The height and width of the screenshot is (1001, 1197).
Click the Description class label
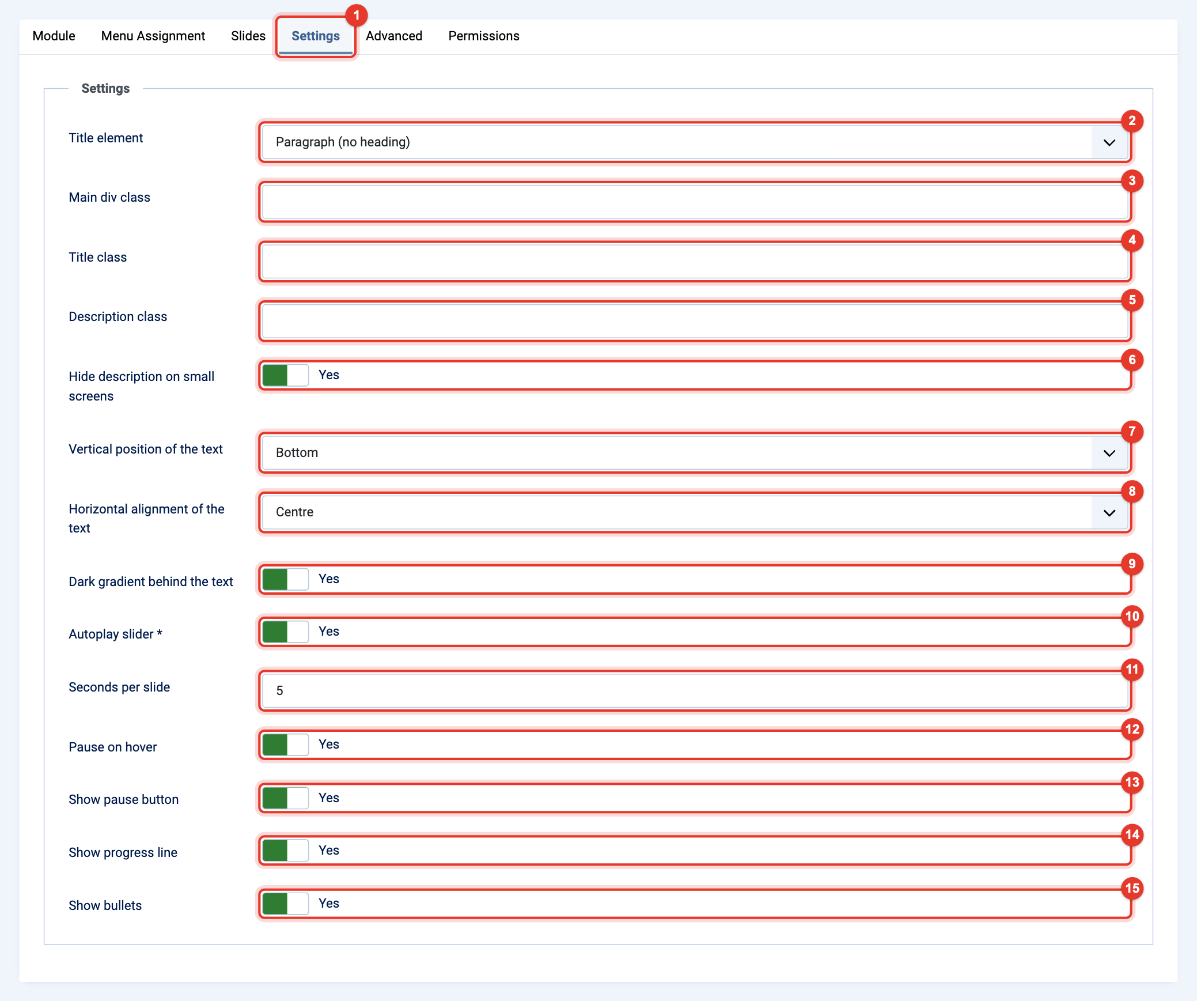coord(118,316)
